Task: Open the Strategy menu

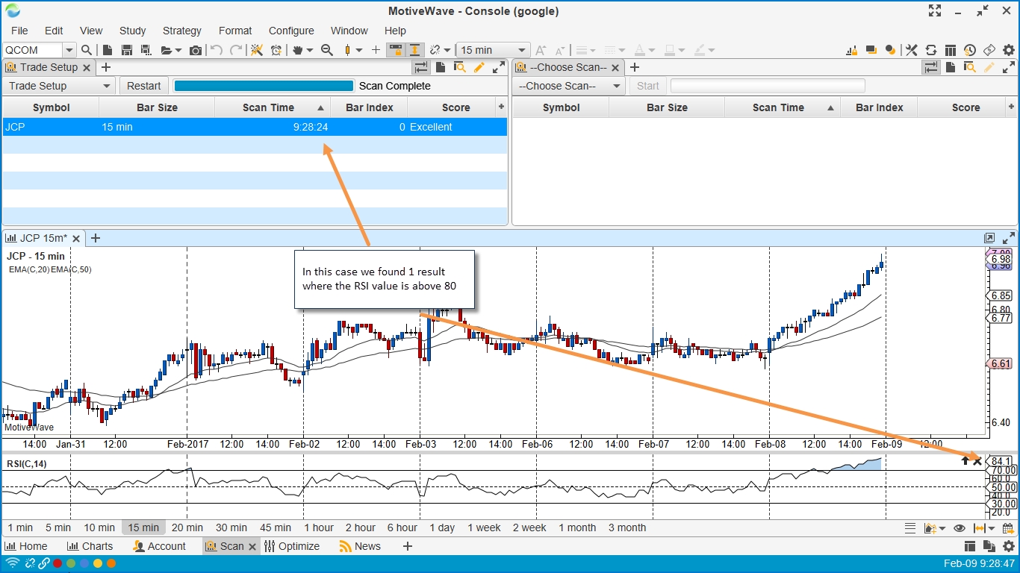Action: click(x=181, y=31)
